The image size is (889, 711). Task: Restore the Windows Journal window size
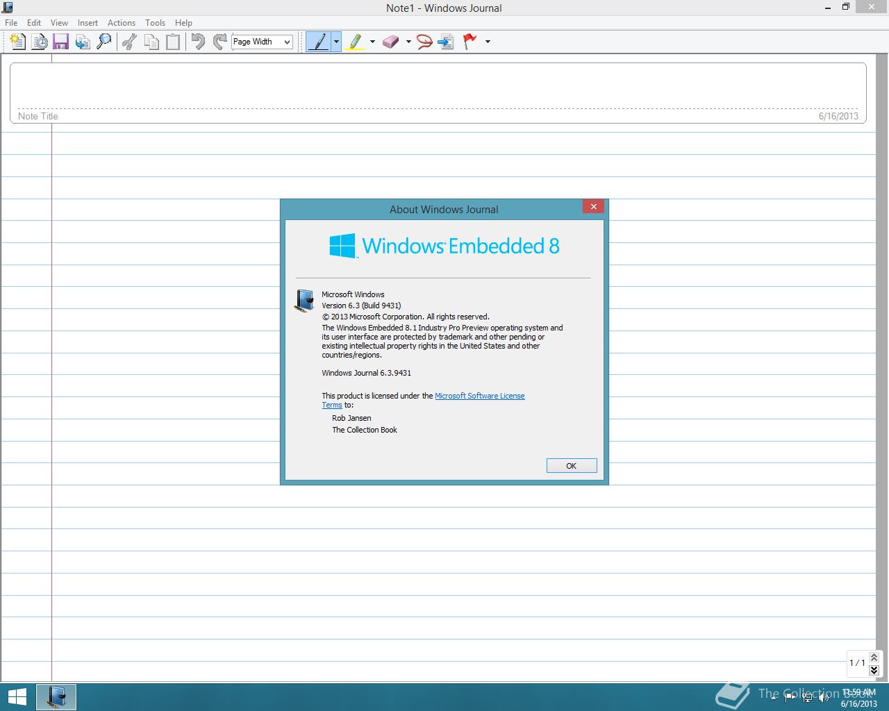pyautogui.click(x=846, y=7)
